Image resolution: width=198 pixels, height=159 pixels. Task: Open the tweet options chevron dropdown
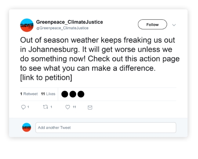(x=174, y=25)
